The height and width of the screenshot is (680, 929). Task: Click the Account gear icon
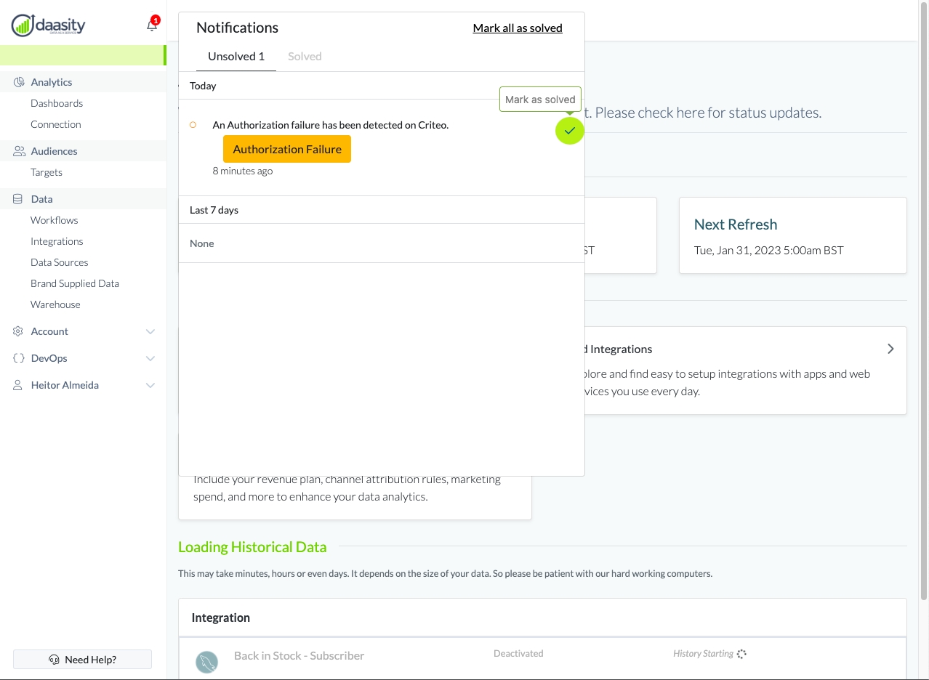[19, 331]
